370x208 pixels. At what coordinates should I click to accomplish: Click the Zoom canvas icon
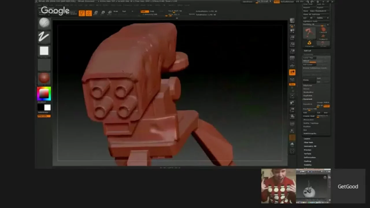(292, 38)
